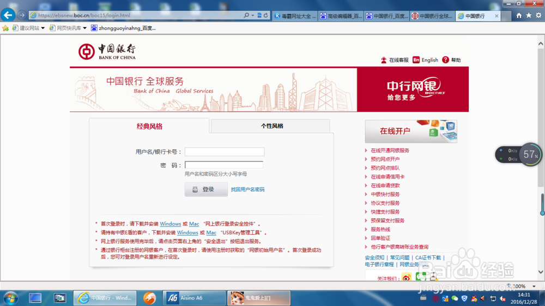The height and width of the screenshot is (306, 545).
Task: Click the 57% memory accelerator ball
Action: coord(530,155)
